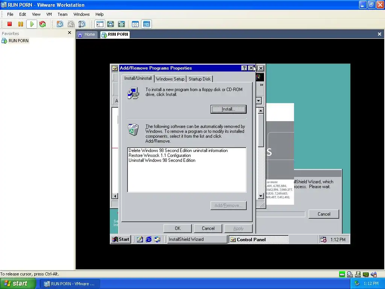The width and height of the screenshot is (385, 289).
Task: Select Uninstall Windows 98 Second Edition entry
Action: pos(162,160)
